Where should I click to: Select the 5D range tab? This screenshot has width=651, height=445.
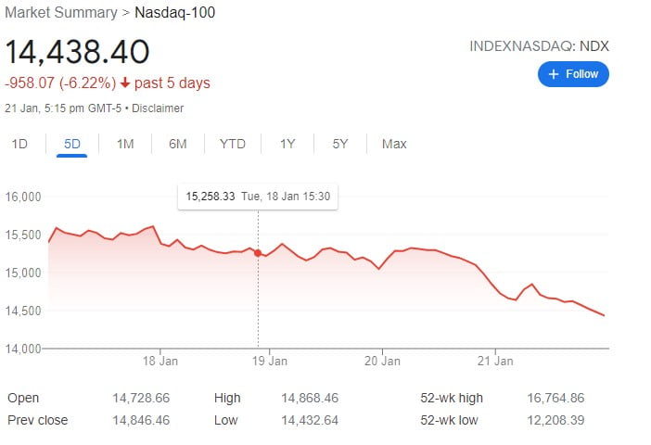pos(71,144)
